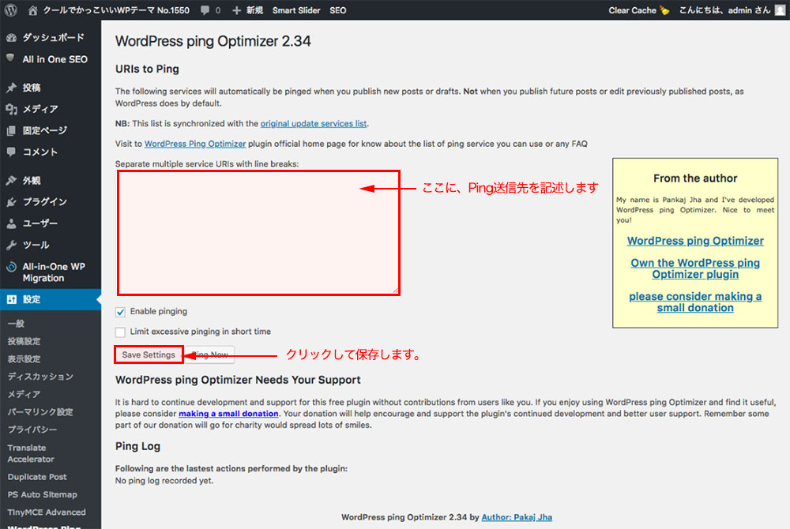Click the Posts pushpin icon

point(11,88)
